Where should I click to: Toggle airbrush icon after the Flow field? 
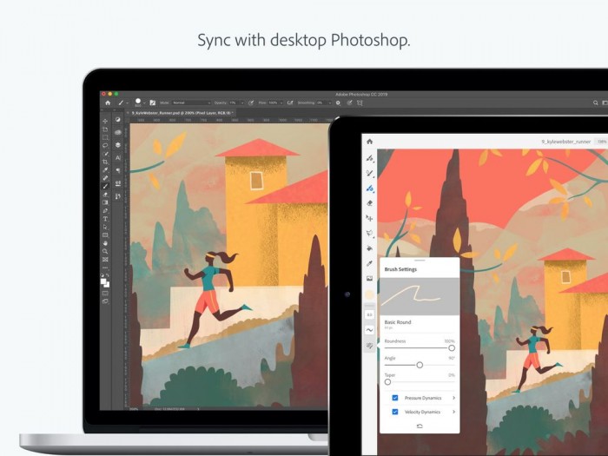pos(290,102)
